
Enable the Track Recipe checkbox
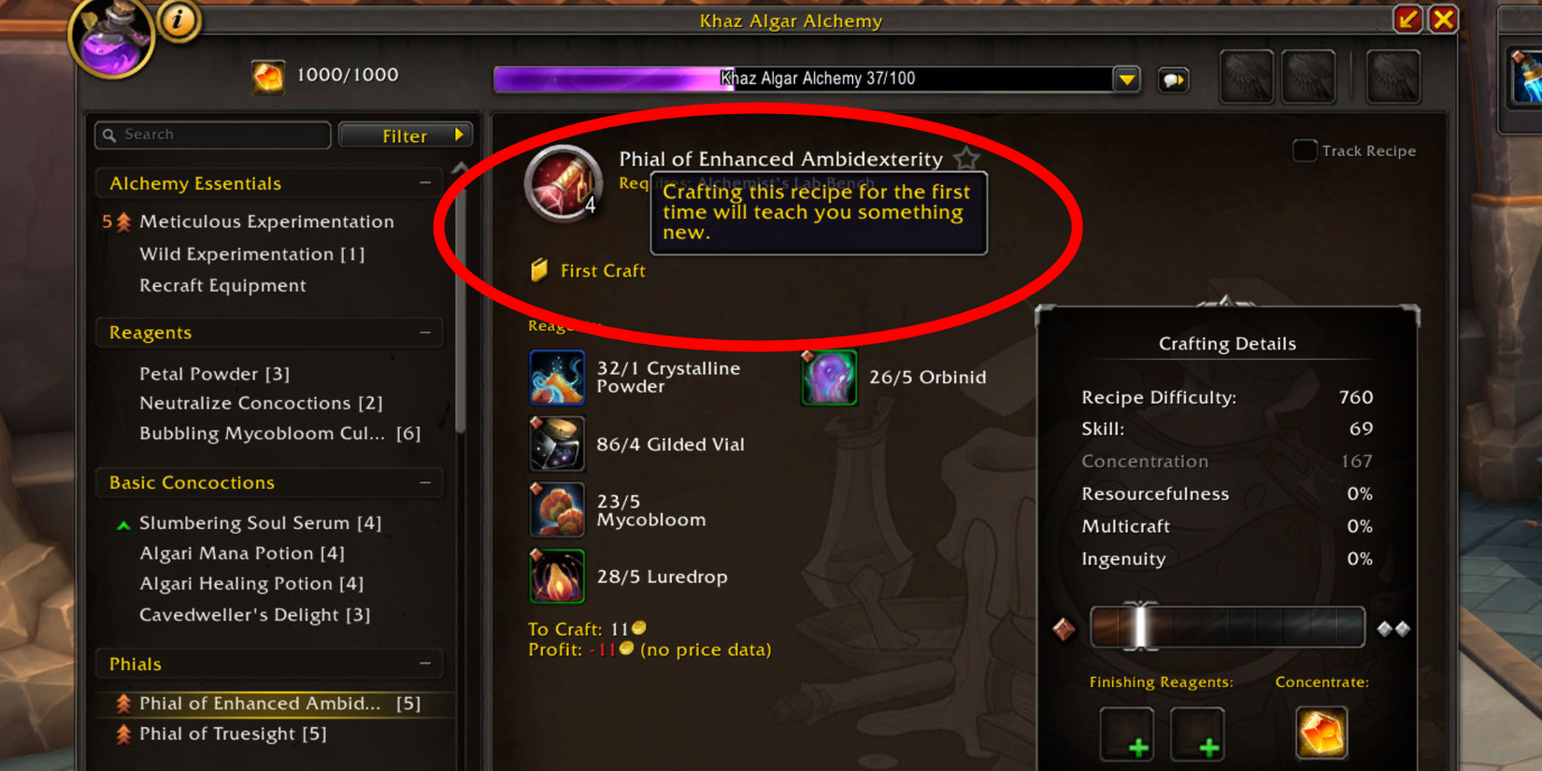(1305, 150)
